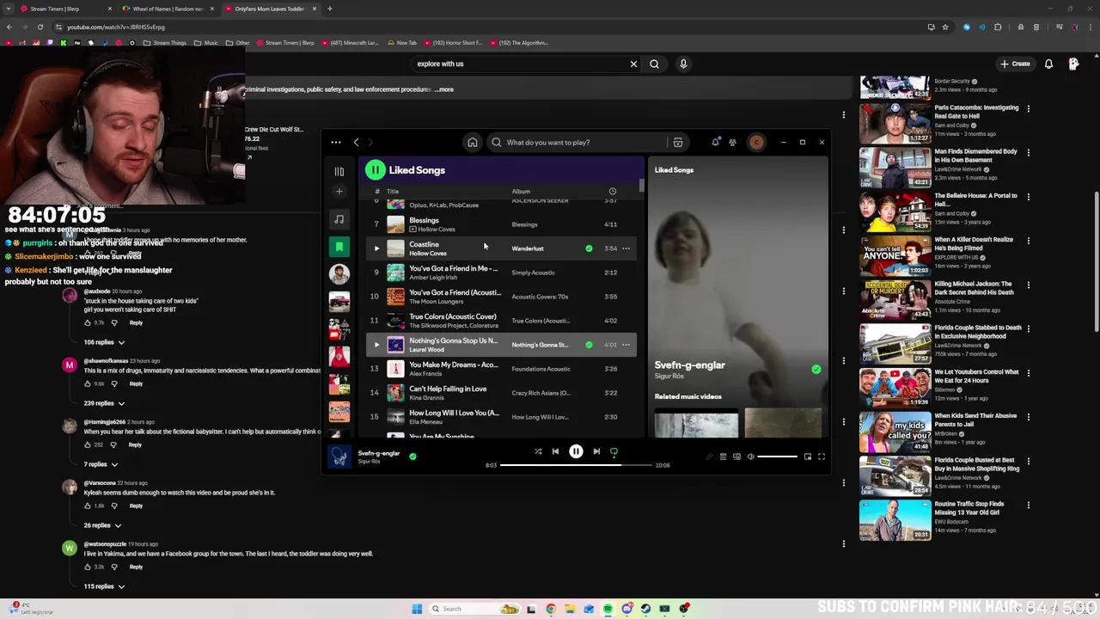Open Spotify three-dot app menu
The image size is (1100, 619).
[336, 143]
